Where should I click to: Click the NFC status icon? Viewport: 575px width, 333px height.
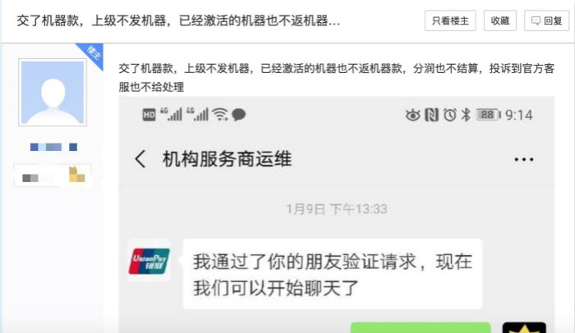point(431,115)
